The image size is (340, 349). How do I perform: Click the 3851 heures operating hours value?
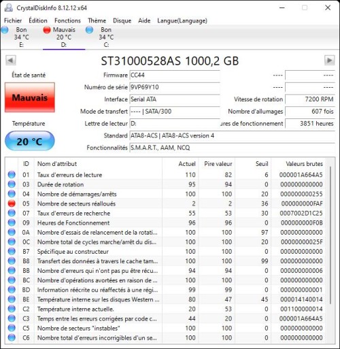click(310, 124)
